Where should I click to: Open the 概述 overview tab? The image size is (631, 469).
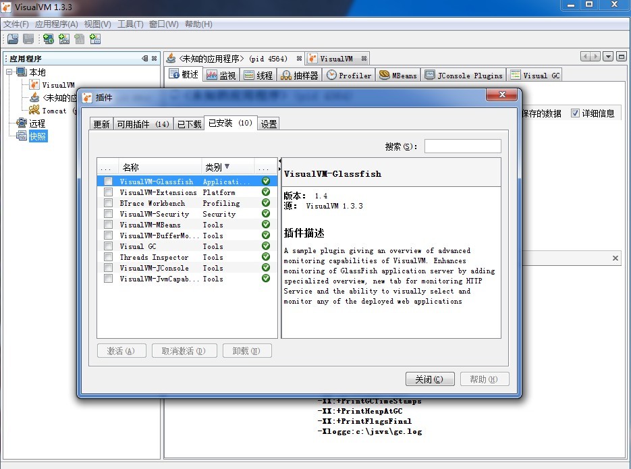185,74
